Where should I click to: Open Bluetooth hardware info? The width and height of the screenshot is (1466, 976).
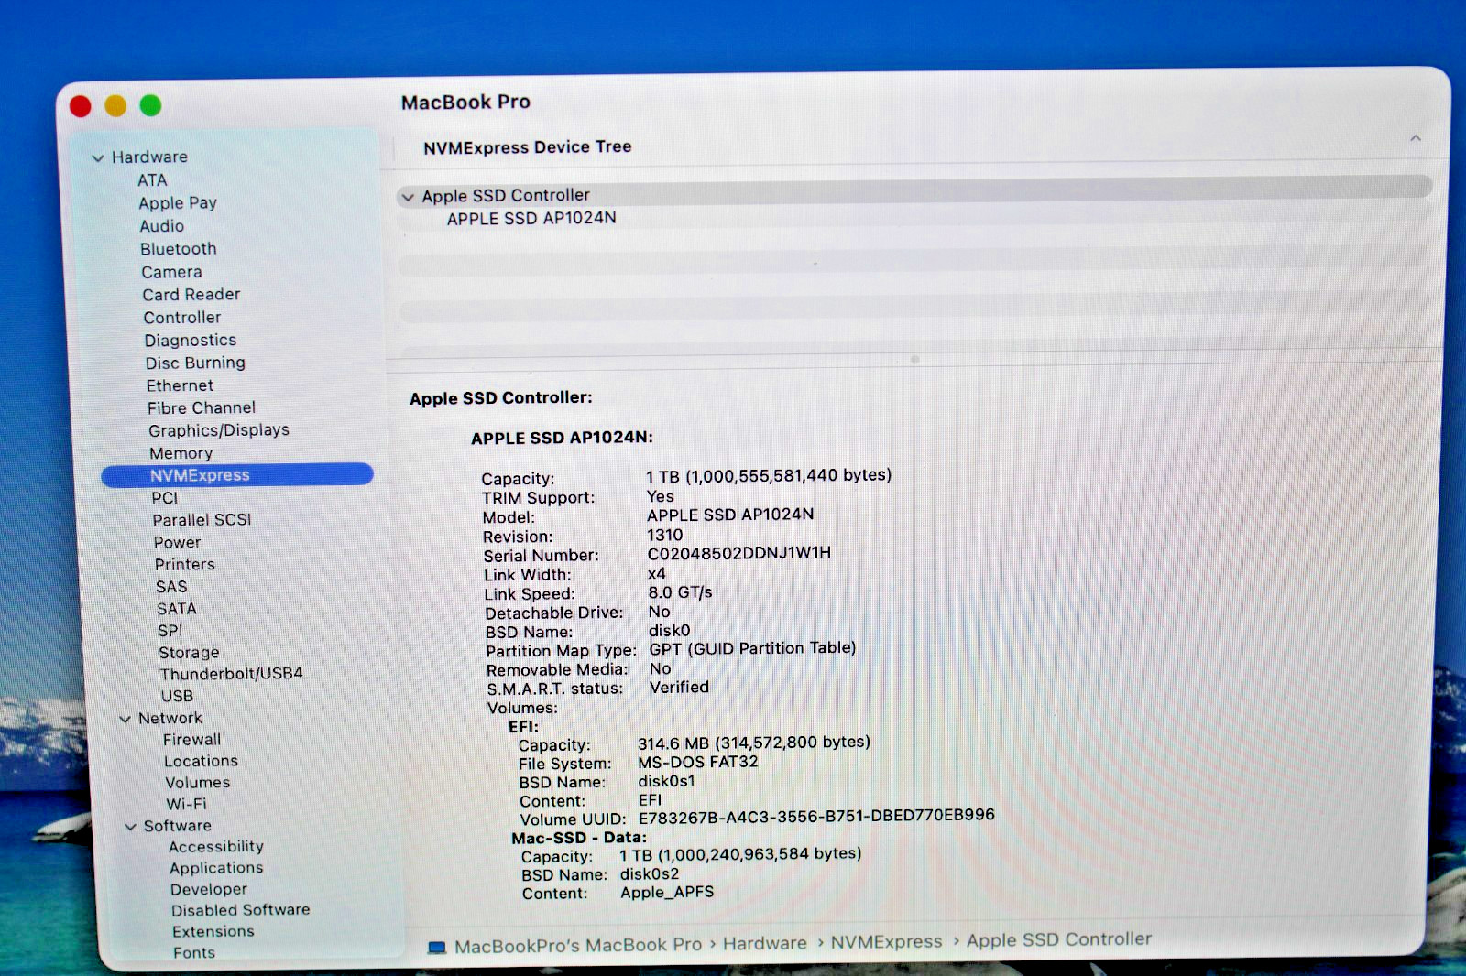pos(179,249)
